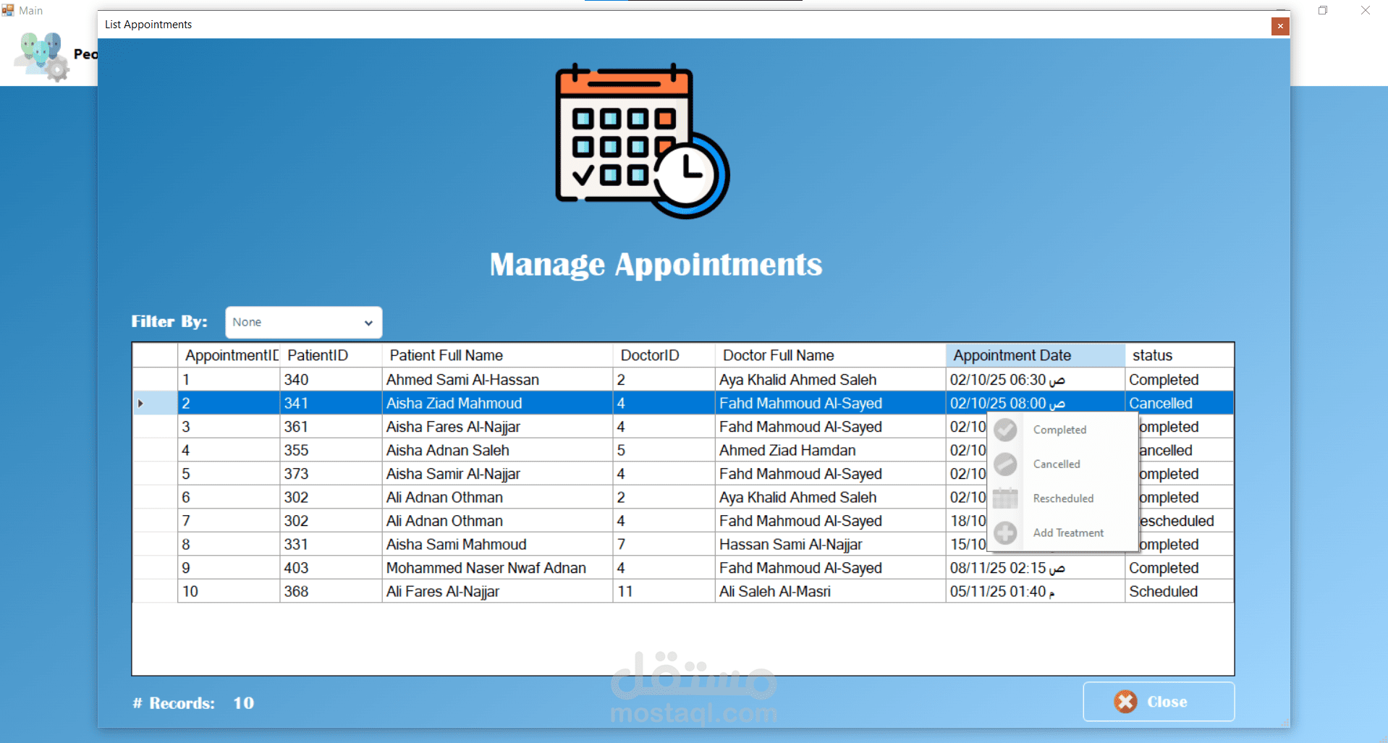Restore the Main window using restore button

pyautogui.click(x=1323, y=10)
